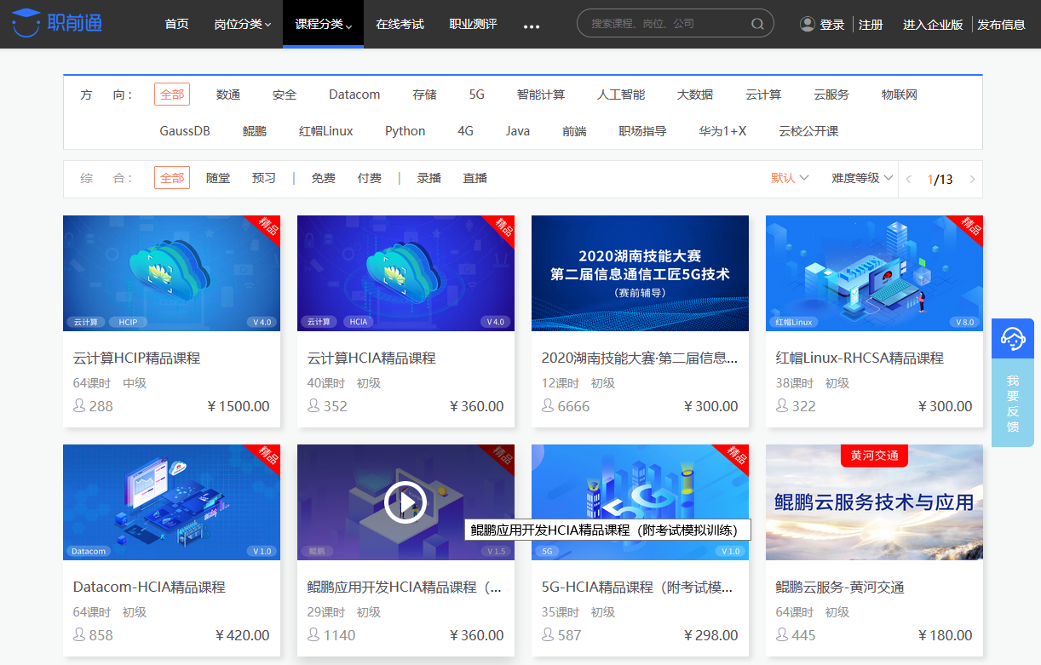Click the 登录 link

[x=832, y=25]
